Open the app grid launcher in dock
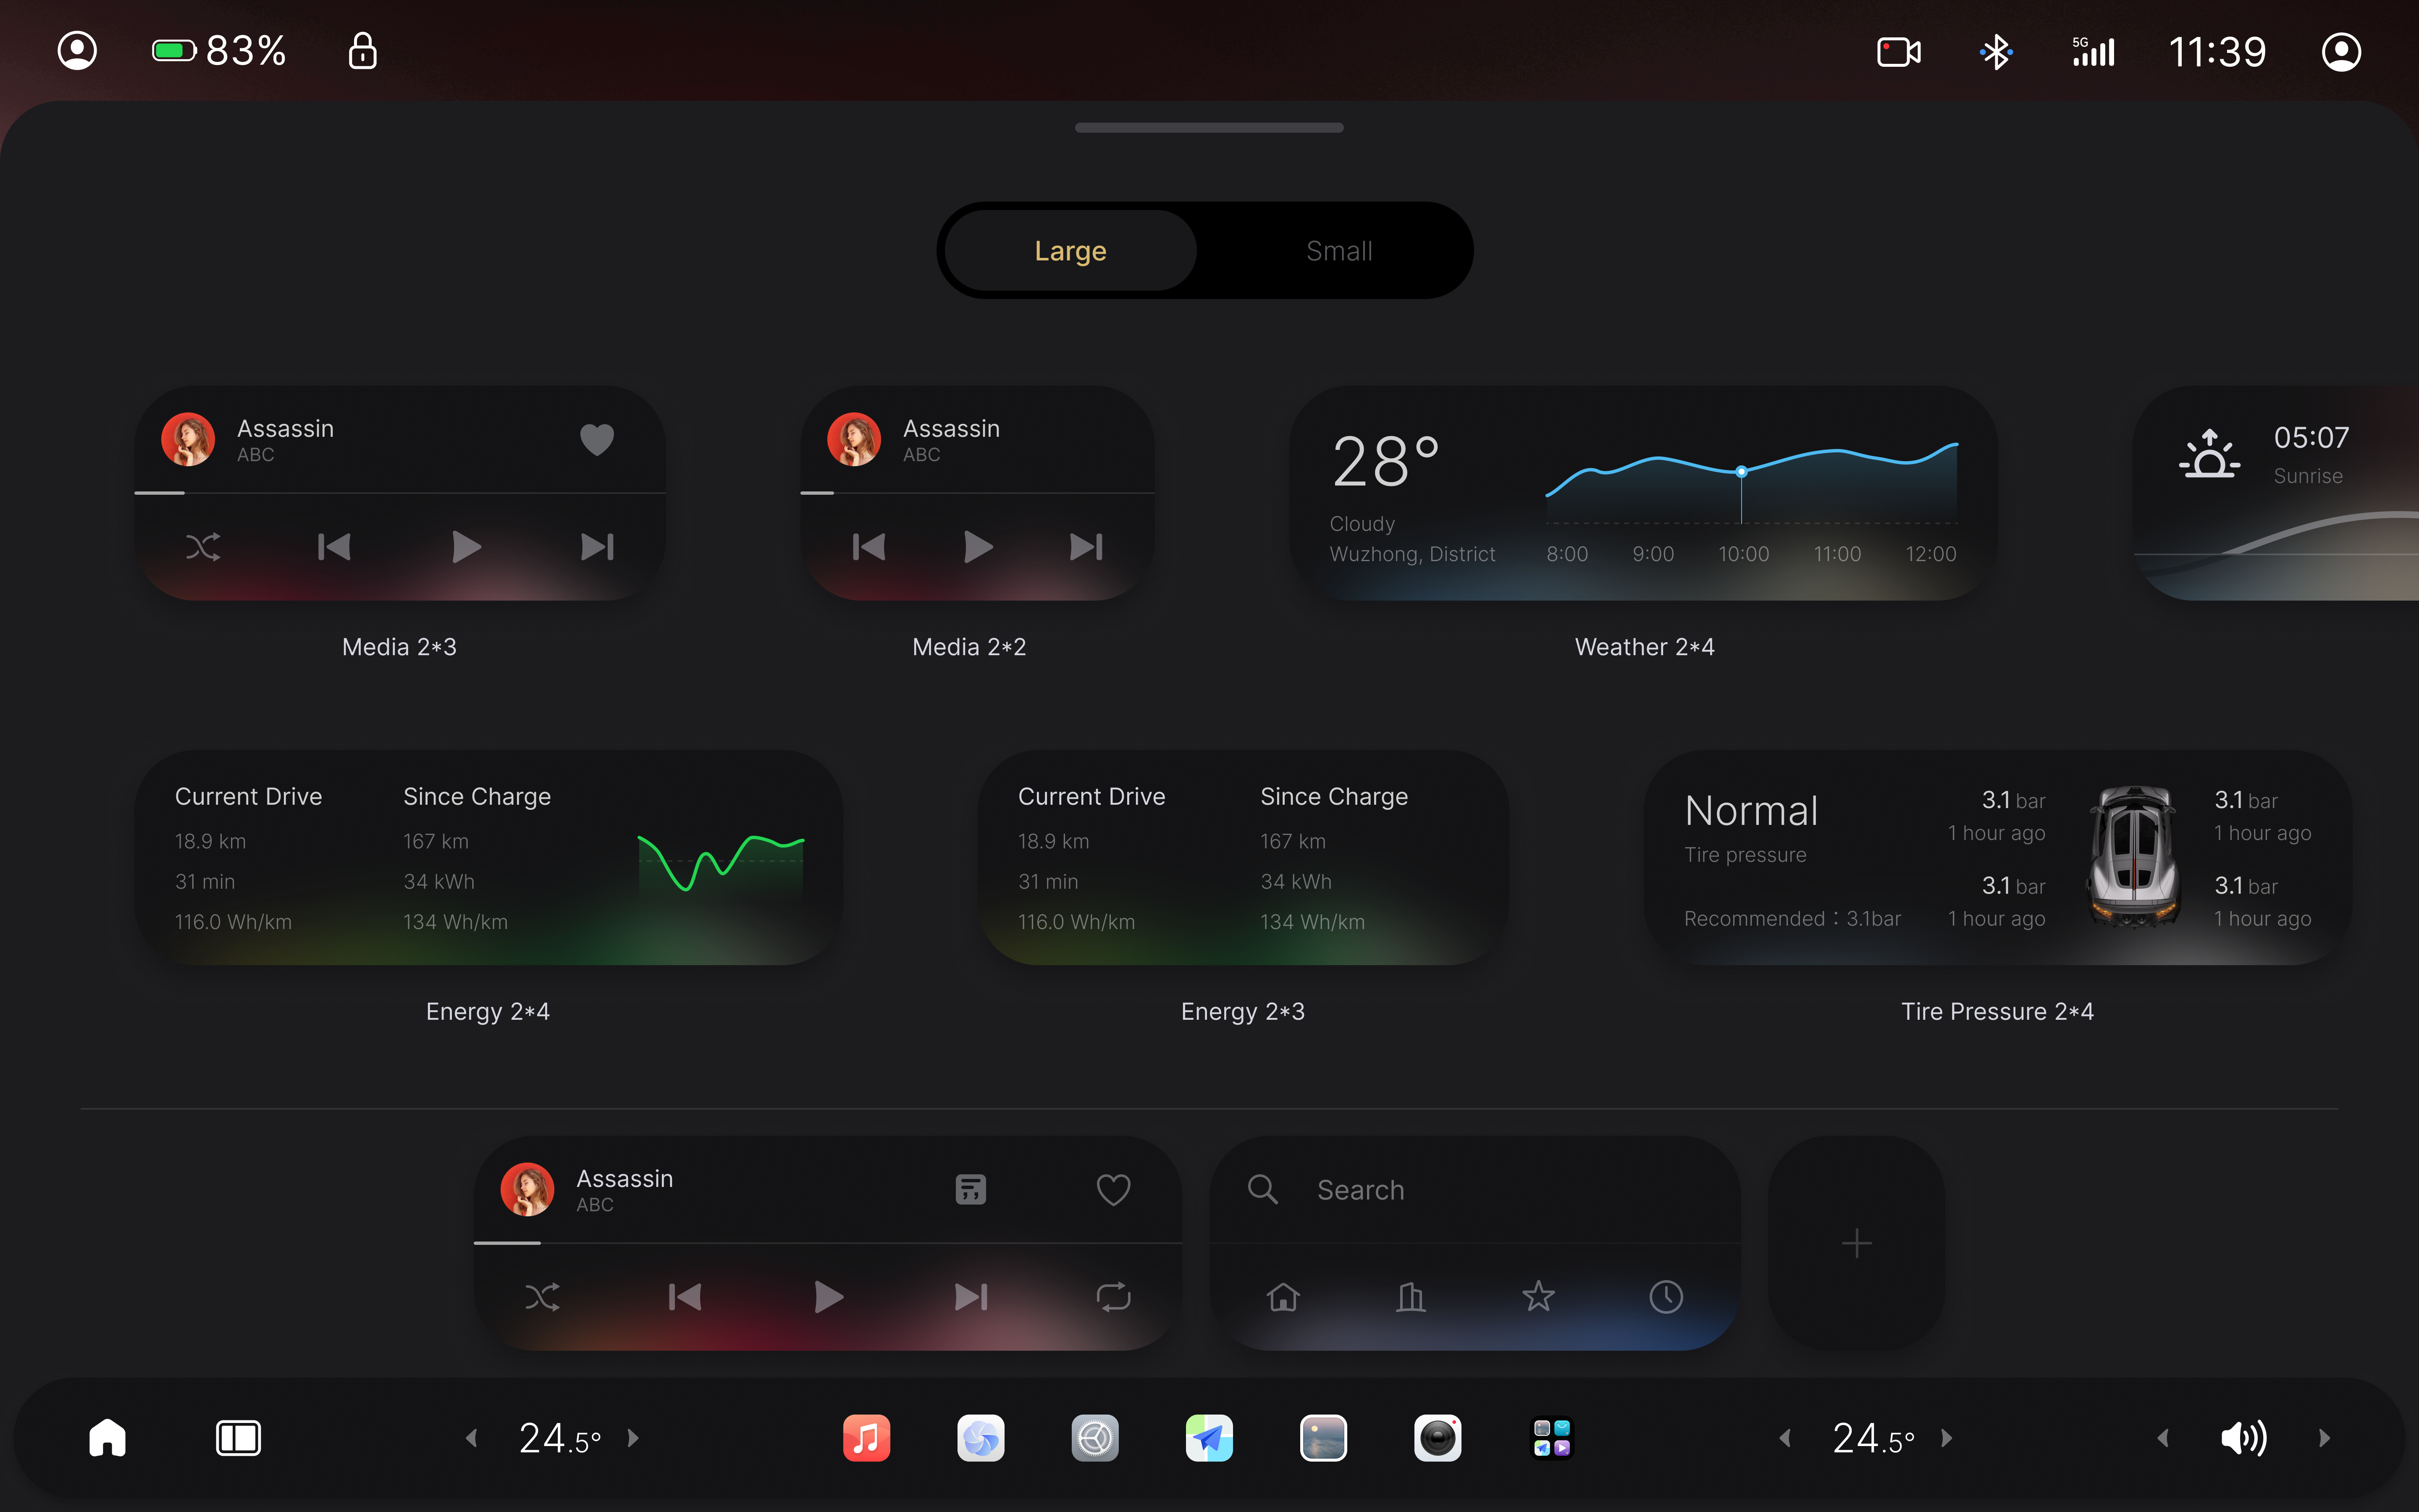 [x=1552, y=1438]
